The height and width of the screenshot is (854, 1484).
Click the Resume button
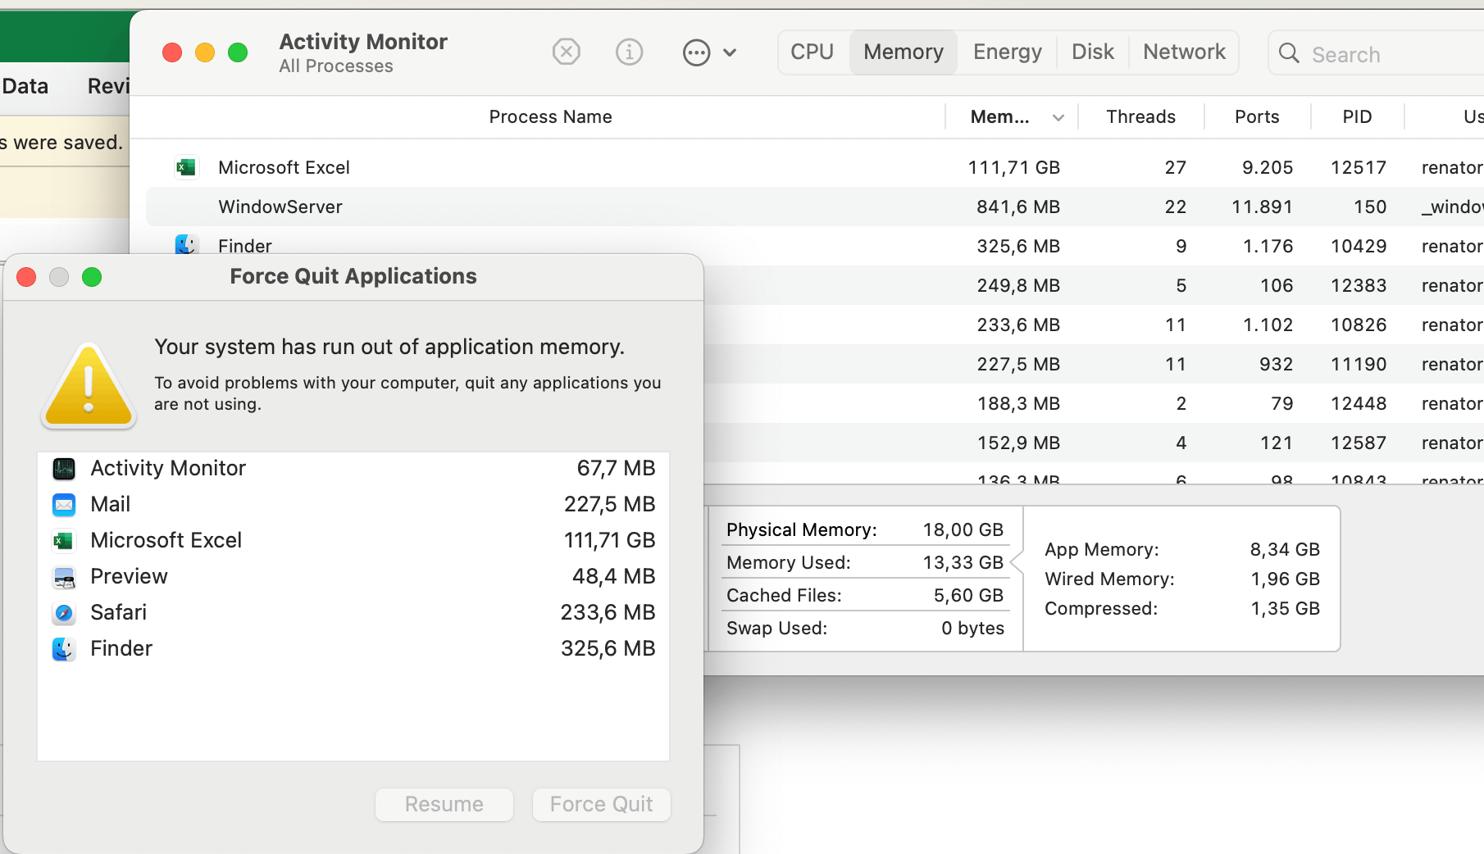click(x=444, y=804)
